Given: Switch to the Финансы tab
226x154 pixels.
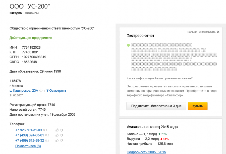Looking at the screenshot, I should click(31, 13).
